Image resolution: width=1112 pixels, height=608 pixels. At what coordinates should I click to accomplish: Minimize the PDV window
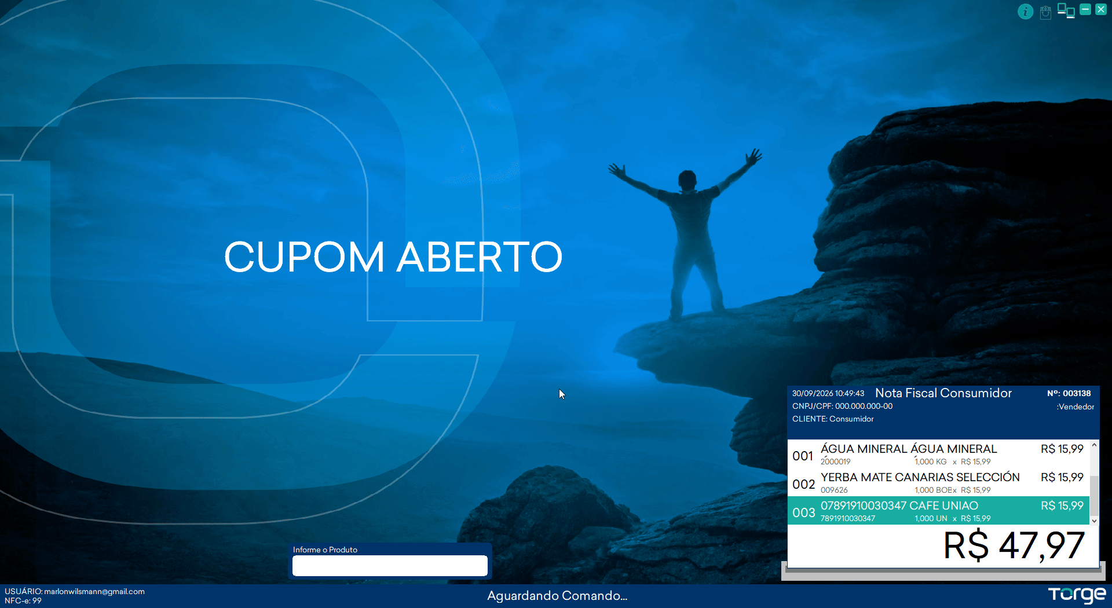click(x=1085, y=9)
